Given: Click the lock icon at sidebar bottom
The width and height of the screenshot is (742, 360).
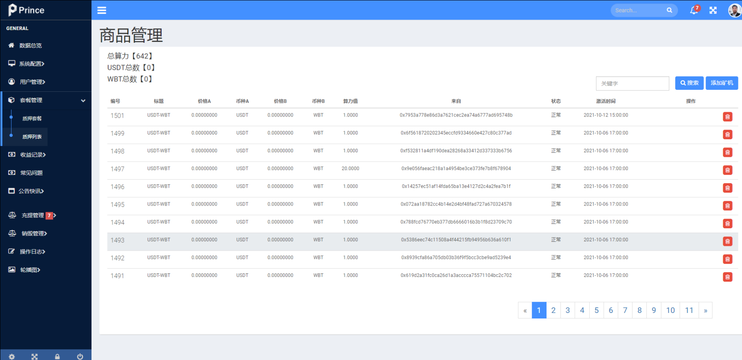Looking at the screenshot, I should tap(57, 356).
